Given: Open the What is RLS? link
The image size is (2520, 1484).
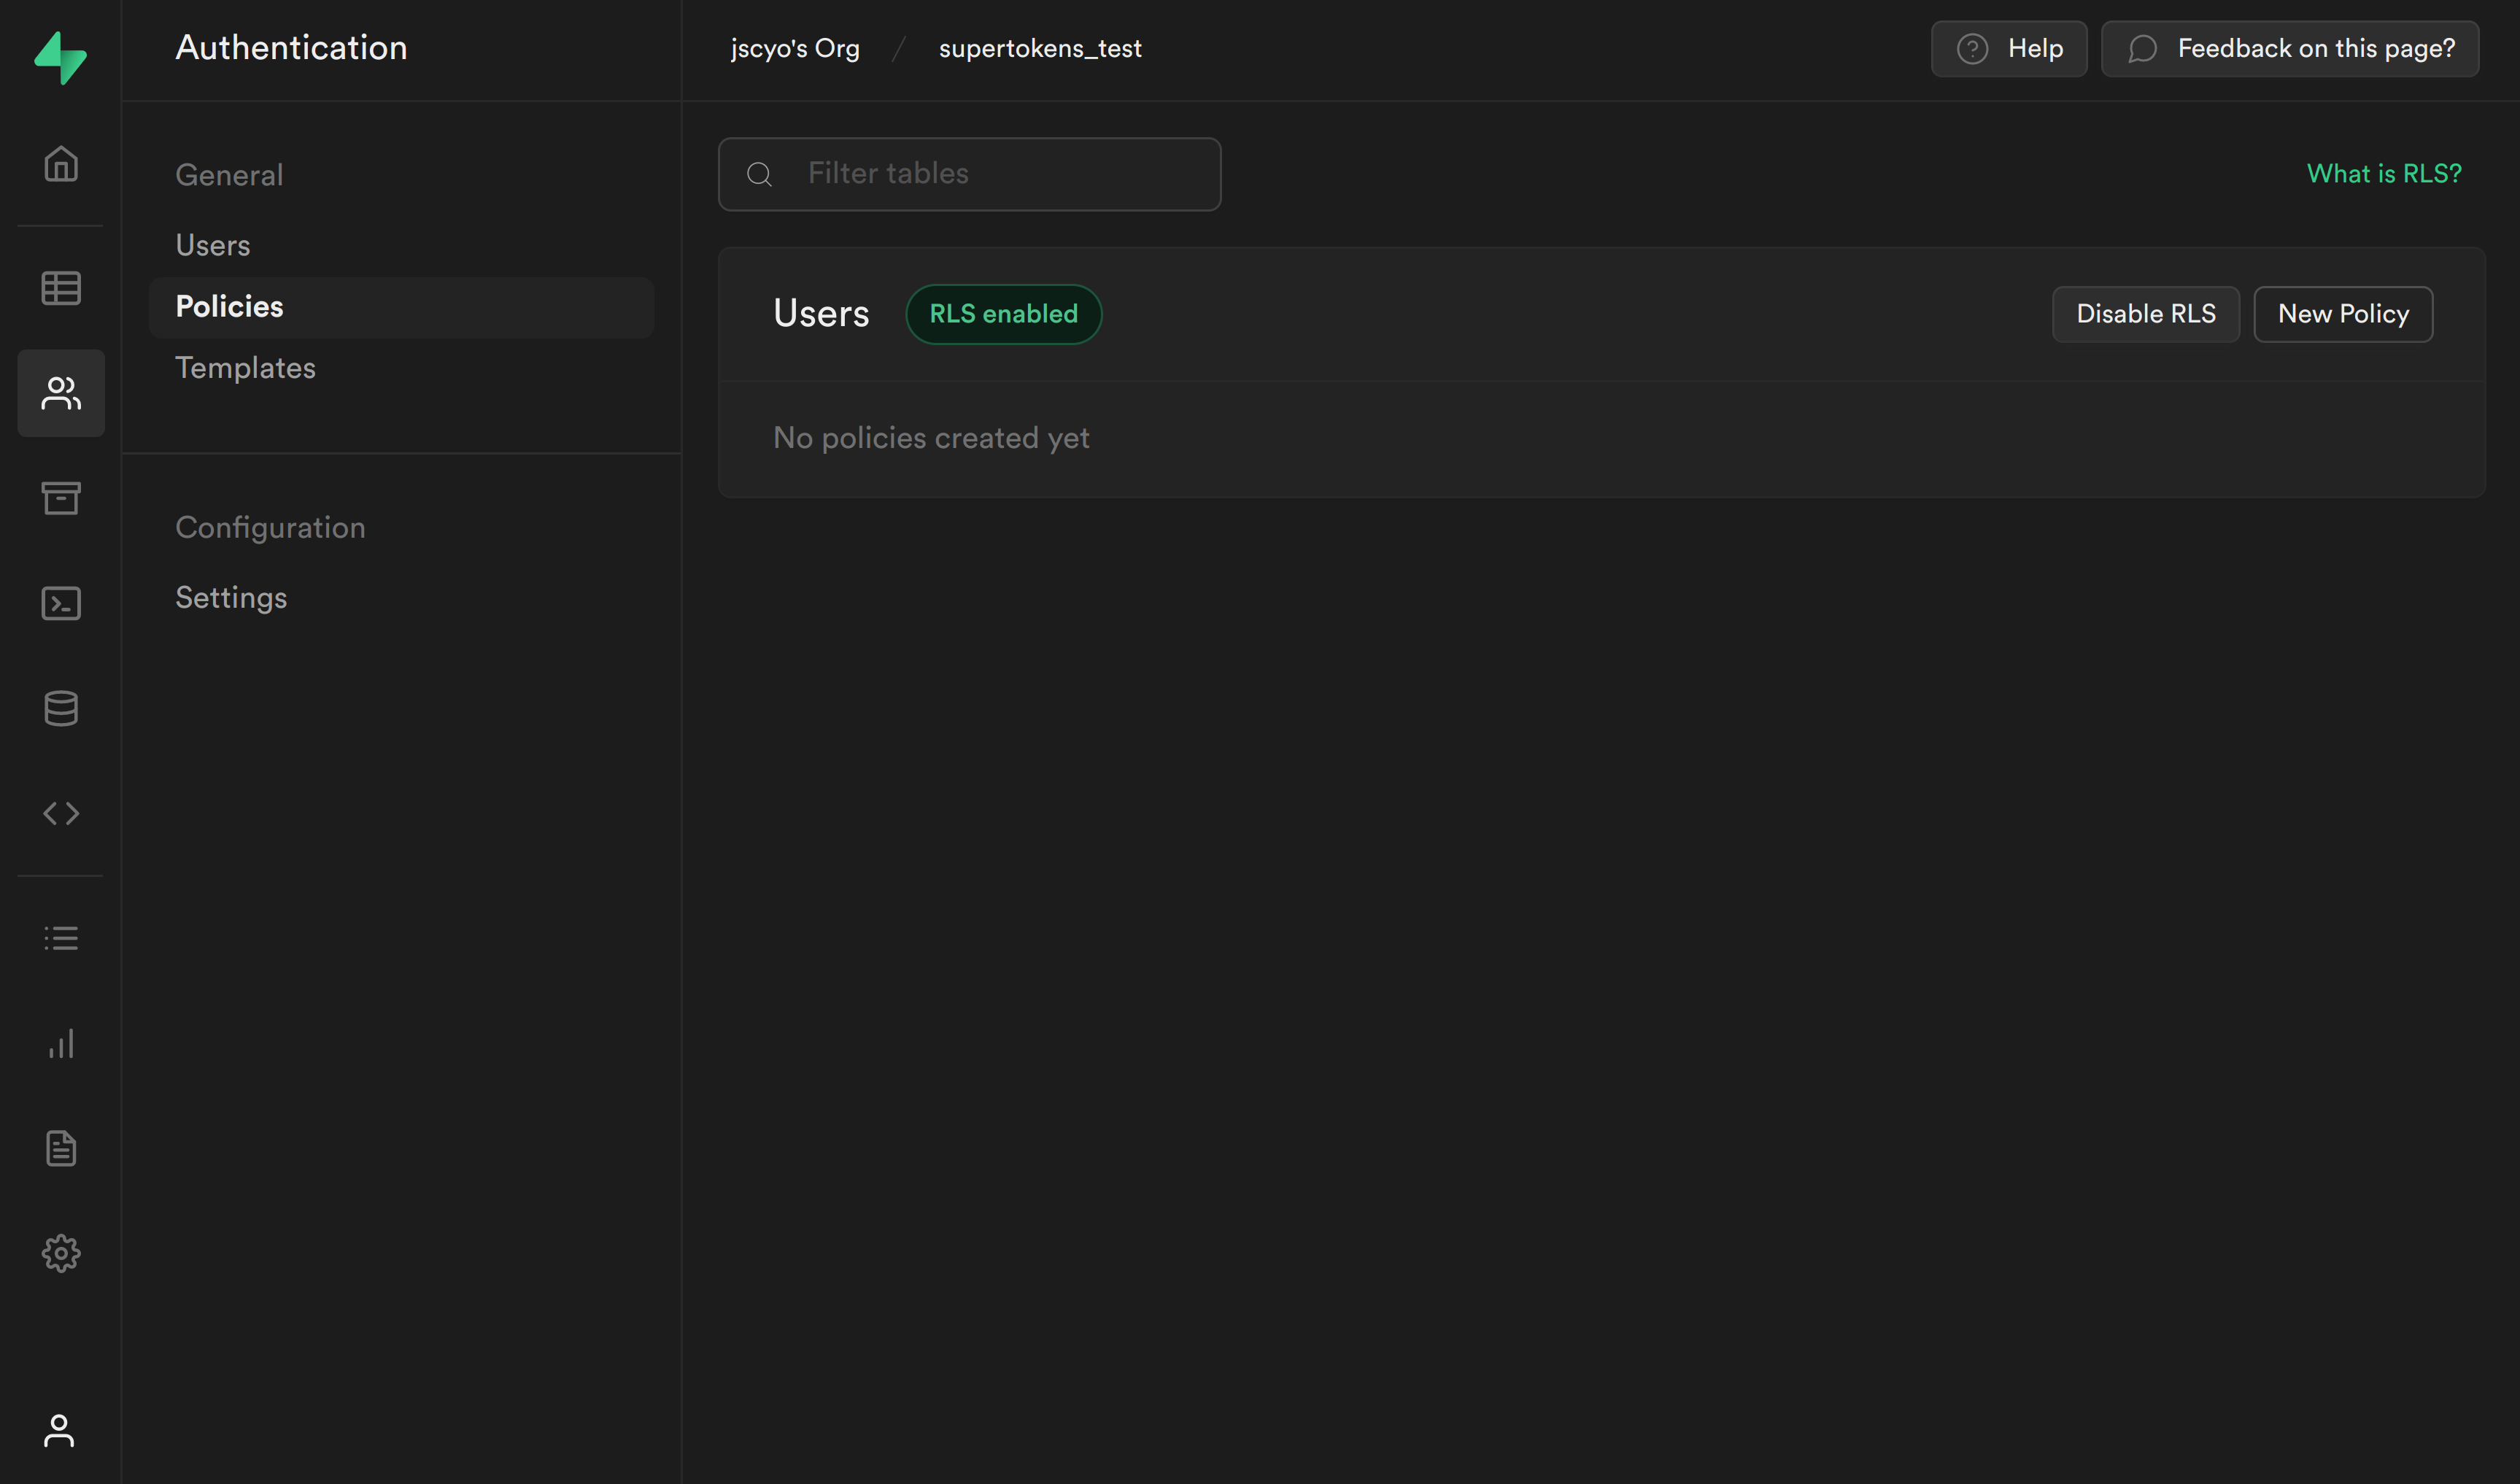Looking at the screenshot, I should click(x=2383, y=174).
